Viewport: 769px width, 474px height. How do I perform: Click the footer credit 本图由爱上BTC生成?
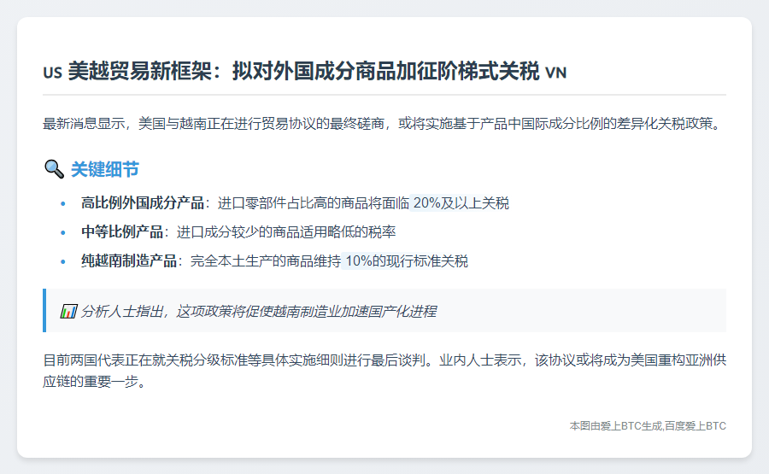click(648, 426)
